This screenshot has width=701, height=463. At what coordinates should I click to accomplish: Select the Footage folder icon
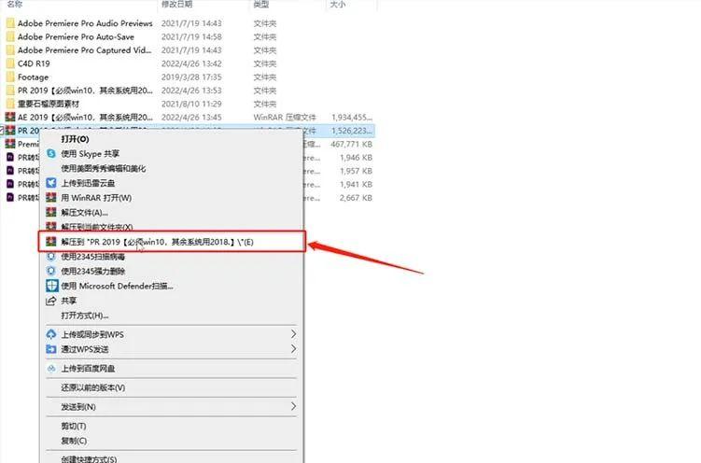(10, 77)
